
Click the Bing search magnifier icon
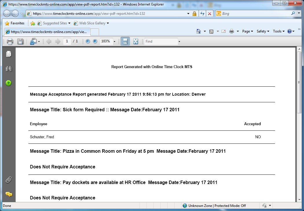click(x=293, y=13)
